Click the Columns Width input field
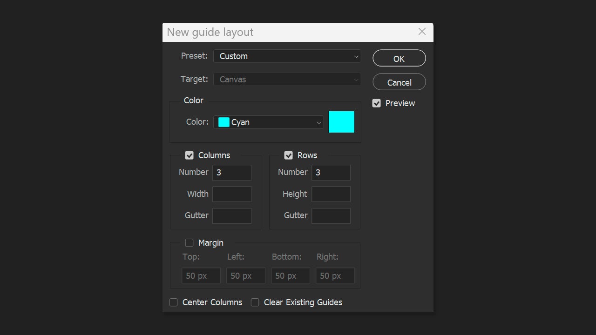The image size is (596, 335). (x=232, y=194)
